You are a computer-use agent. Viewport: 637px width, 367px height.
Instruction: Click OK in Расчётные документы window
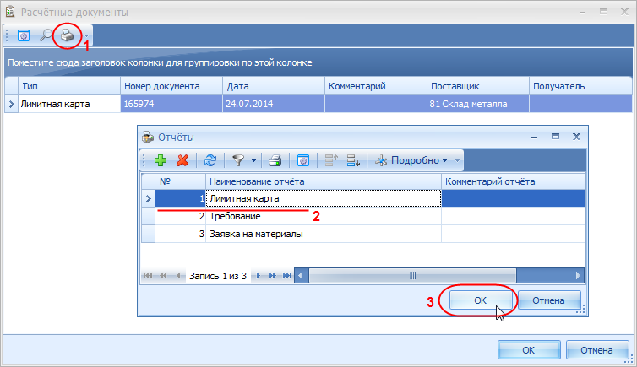click(x=529, y=350)
